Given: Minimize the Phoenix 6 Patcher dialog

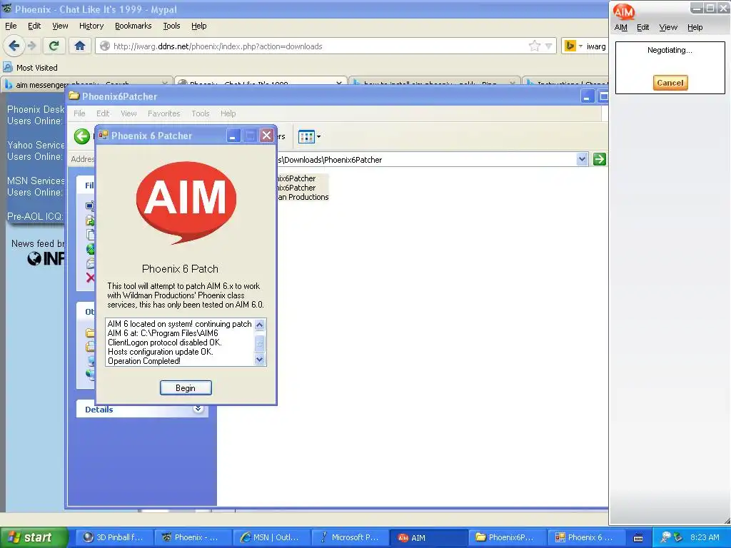Looking at the screenshot, I should [233, 136].
